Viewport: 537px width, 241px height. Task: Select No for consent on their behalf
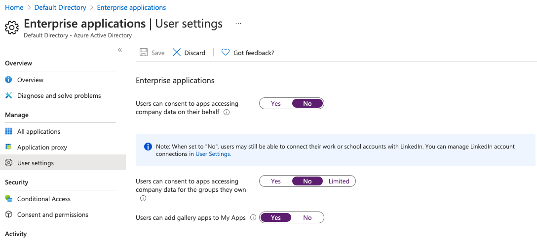pos(307,103)
